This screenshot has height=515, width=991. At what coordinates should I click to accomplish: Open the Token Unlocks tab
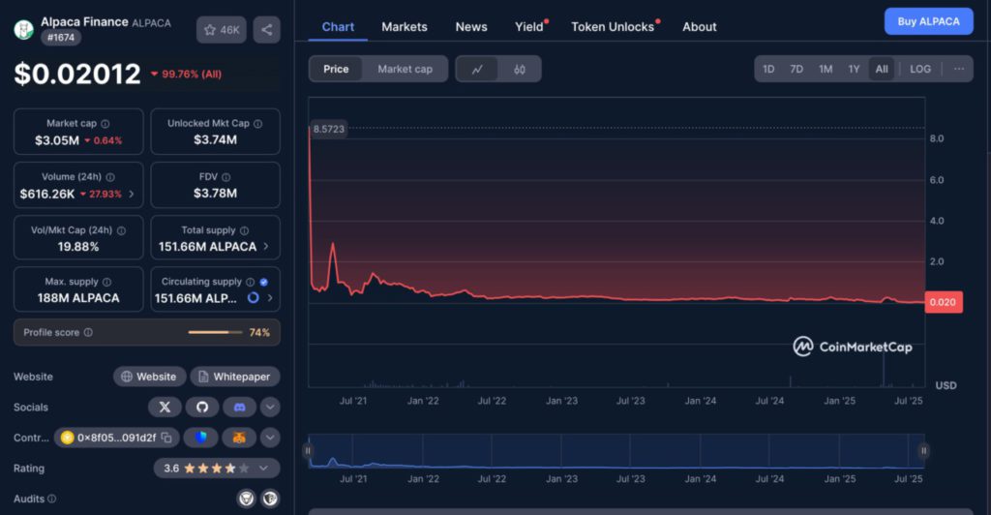(613, 27)
